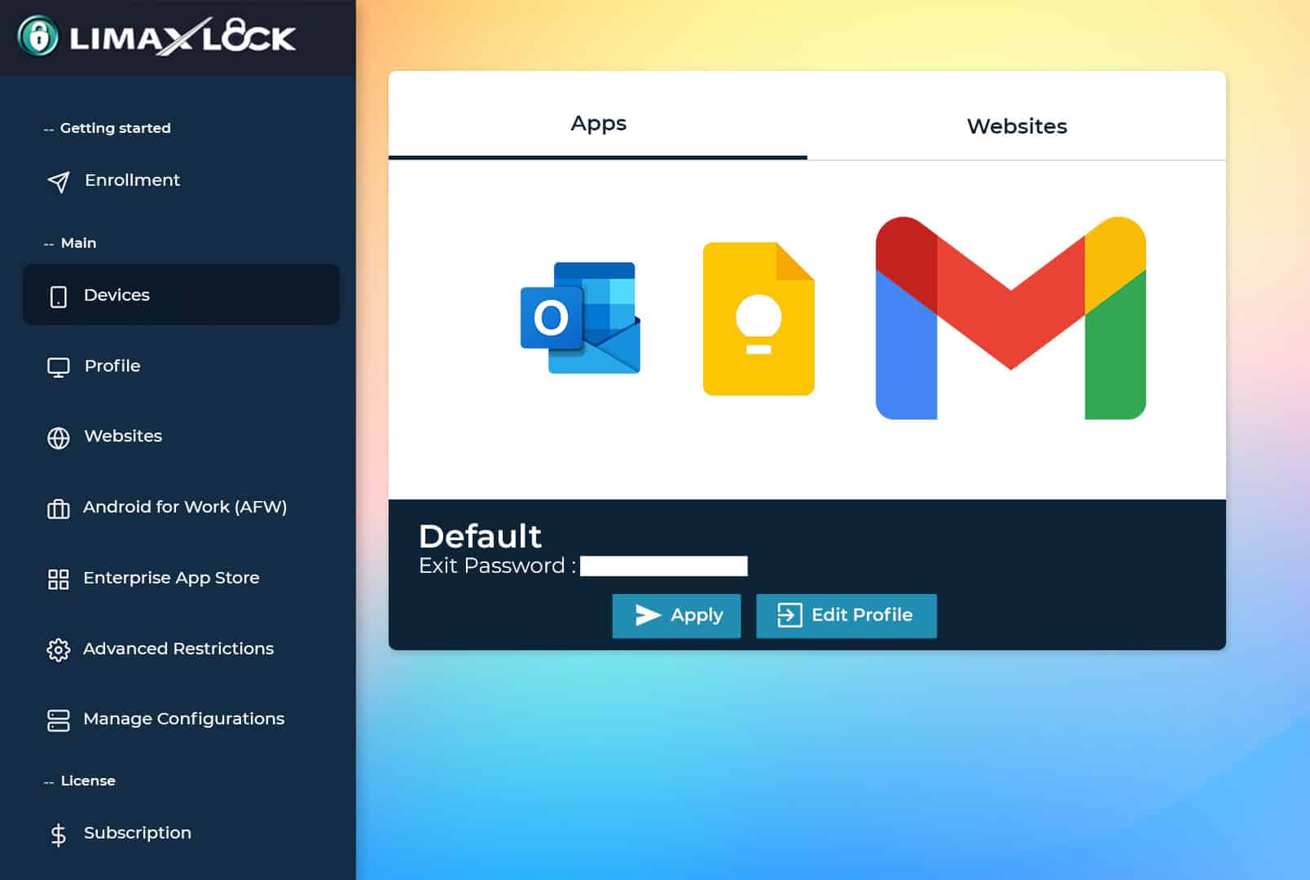The height and width of the screenshot is (880, 1310).
Task: Open Websites in the sidebar menu
Action: click(x=181, y=436)
